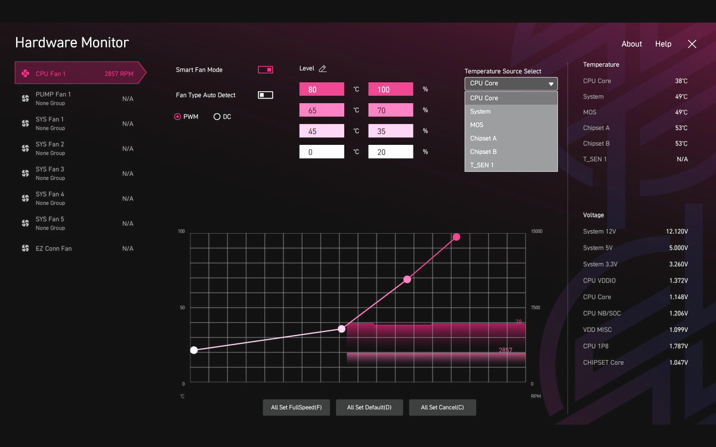This screenshot has height=447, width=716.
Task: Select the SYS Fan 1 row label
Action: click(50, 119)
